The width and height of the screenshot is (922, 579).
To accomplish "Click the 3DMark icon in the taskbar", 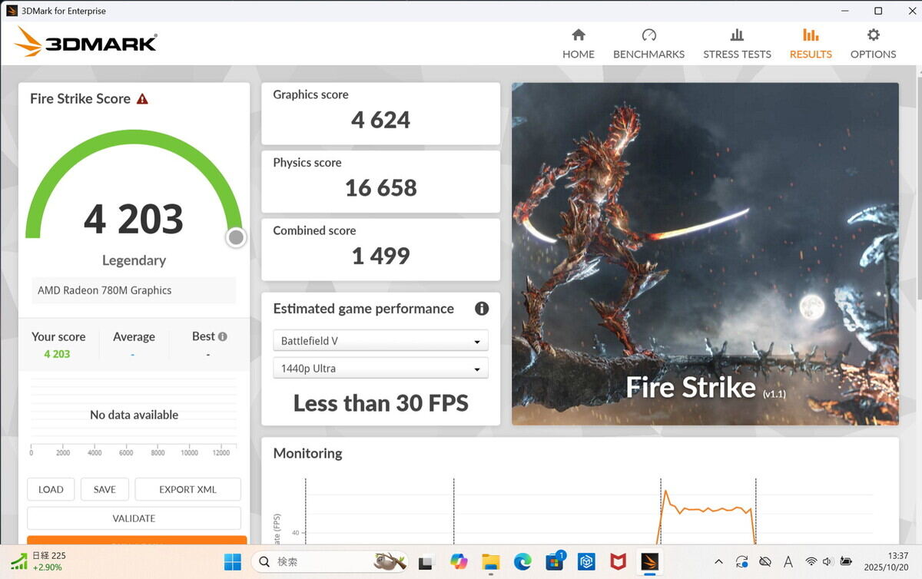I will (649, 561).
